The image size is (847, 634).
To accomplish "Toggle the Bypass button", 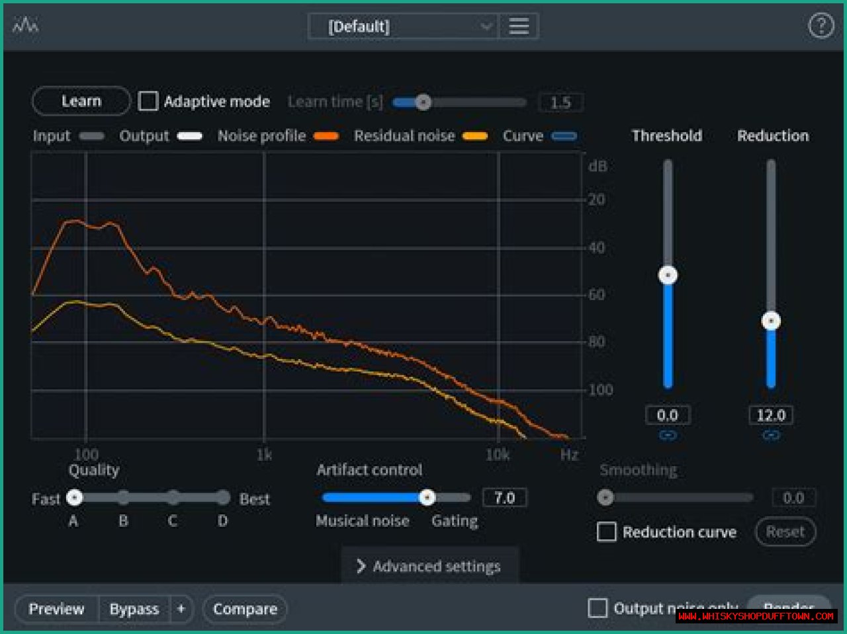I will click(x=134, y=609).
